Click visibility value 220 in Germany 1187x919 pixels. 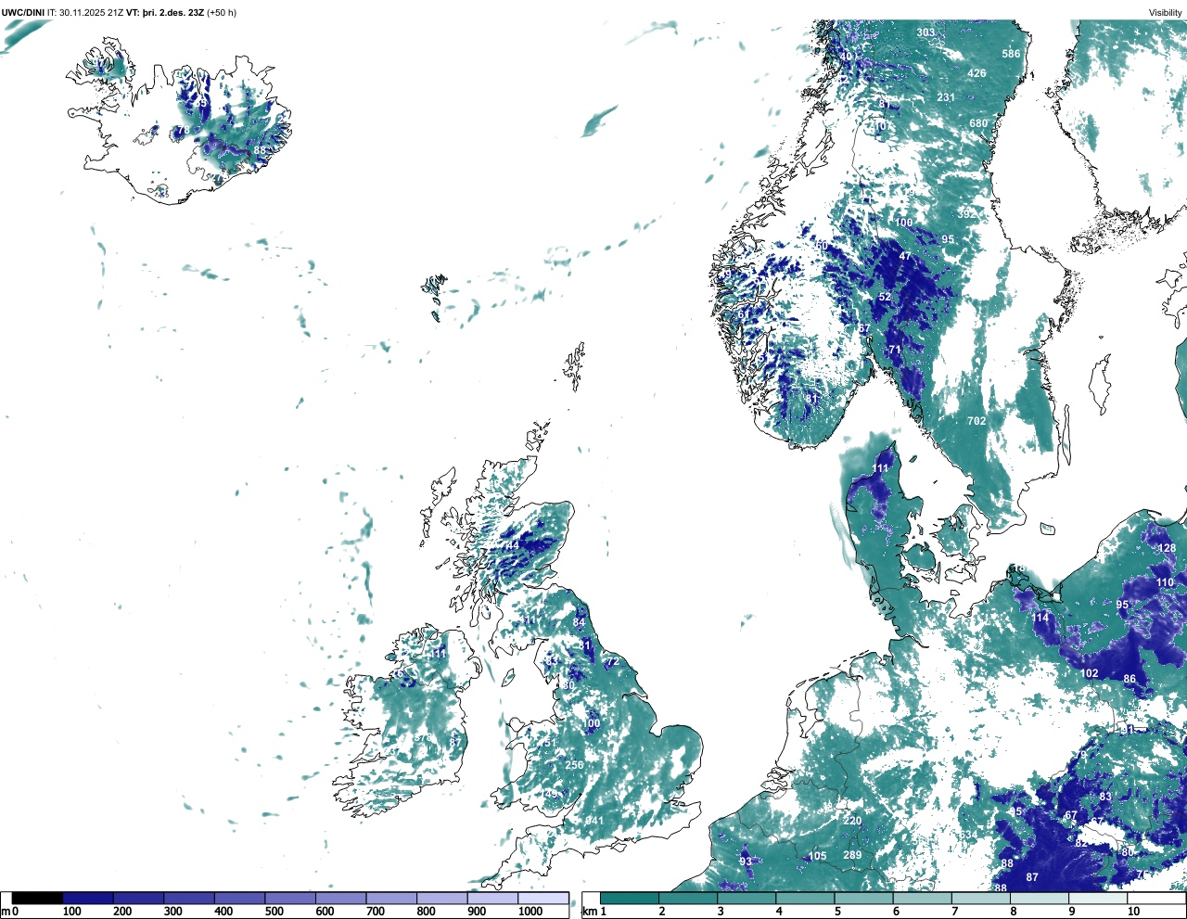(852, 821)
